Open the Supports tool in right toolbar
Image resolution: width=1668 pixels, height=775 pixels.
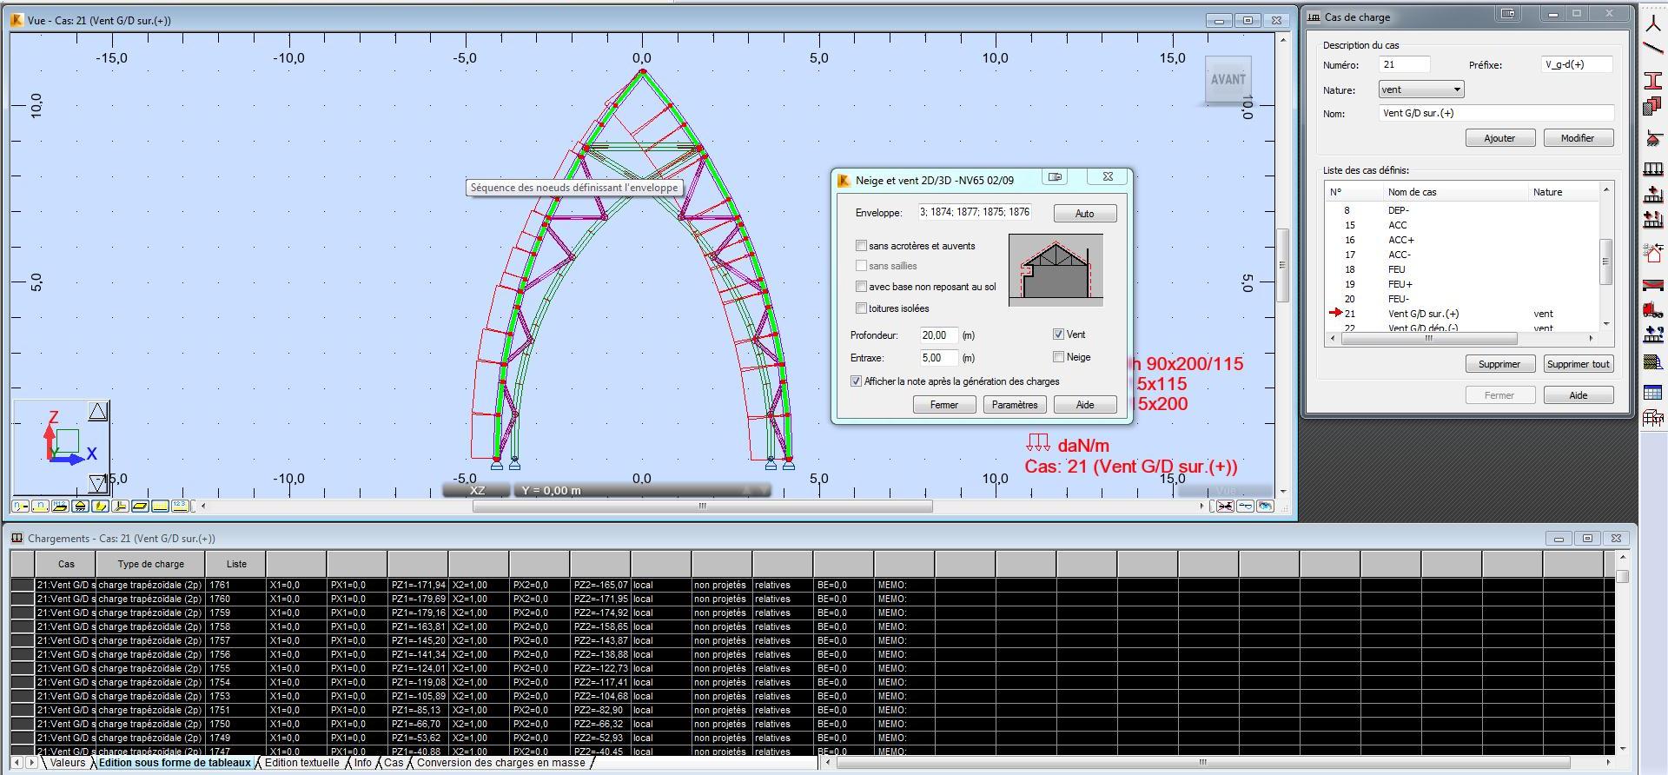click(x=1653, y=138)
